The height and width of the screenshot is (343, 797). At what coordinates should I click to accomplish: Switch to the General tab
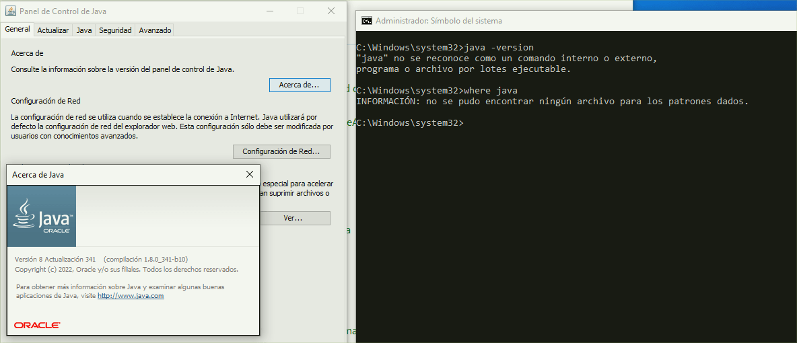point(18,30)
